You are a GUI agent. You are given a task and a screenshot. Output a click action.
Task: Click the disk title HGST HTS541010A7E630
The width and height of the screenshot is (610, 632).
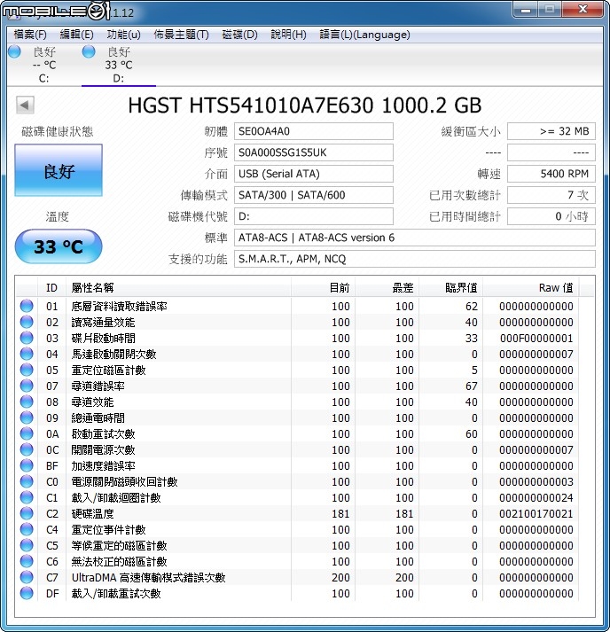[250, 105]
